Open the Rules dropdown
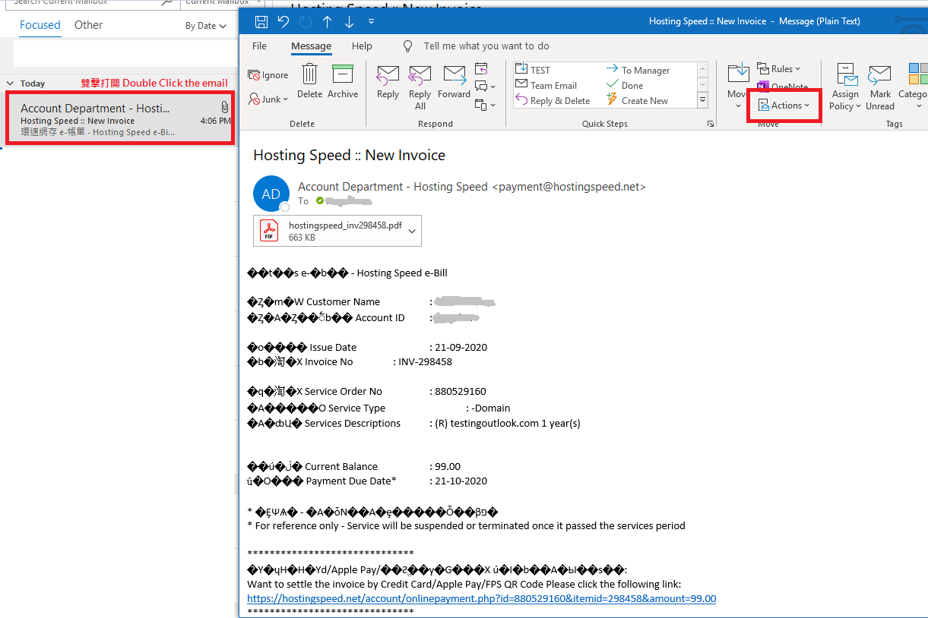This screenshot has width=928, height=618. tap(779, 69)
